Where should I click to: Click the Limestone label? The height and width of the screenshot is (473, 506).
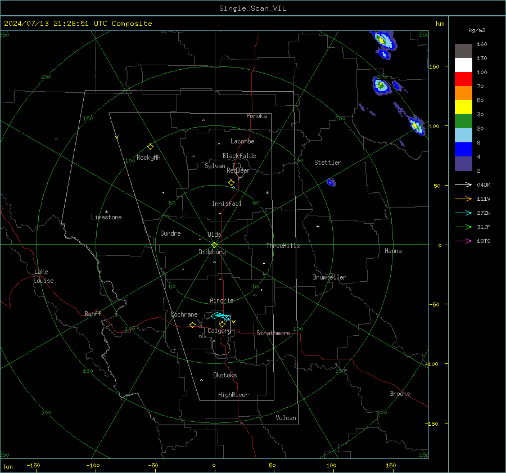pos(106,217)
